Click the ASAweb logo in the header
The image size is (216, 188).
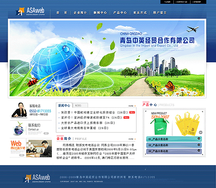click(30, 11)
